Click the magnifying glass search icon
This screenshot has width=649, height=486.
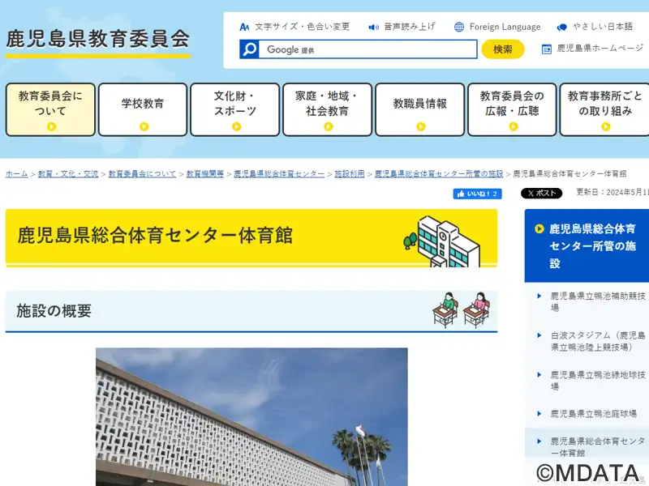pyautogui.click(x=250, y=49)
